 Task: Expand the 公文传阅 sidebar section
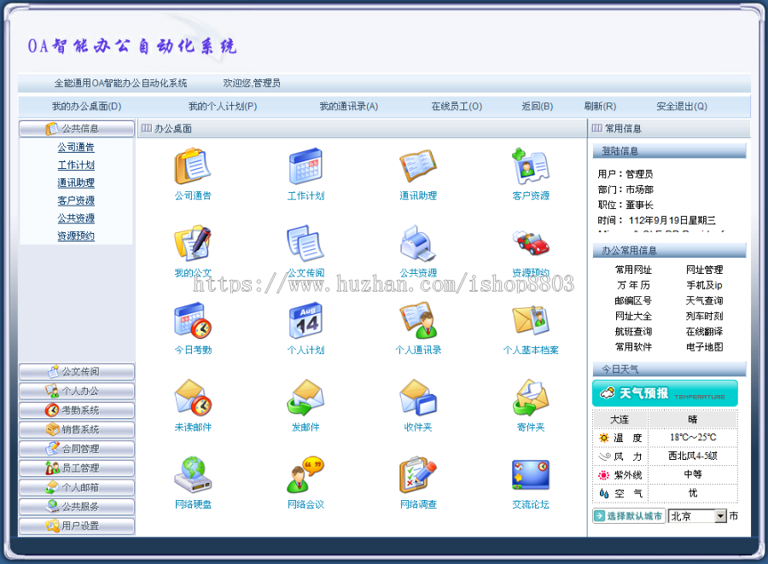click(x=77, y=372)
